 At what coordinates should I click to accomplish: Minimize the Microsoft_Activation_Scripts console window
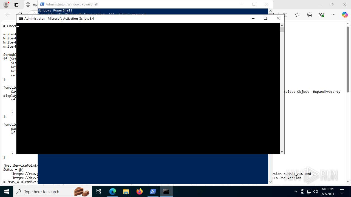click(x=253, y=18)
